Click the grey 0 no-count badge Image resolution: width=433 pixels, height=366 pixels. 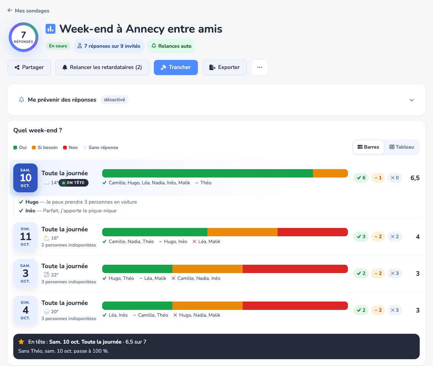395,178
